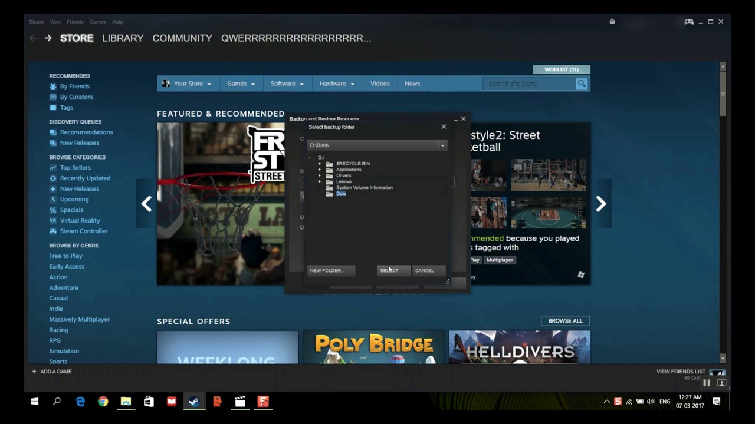Click the Applications folder icon
This screenshot has width=755, height=424.
point(329,170)
